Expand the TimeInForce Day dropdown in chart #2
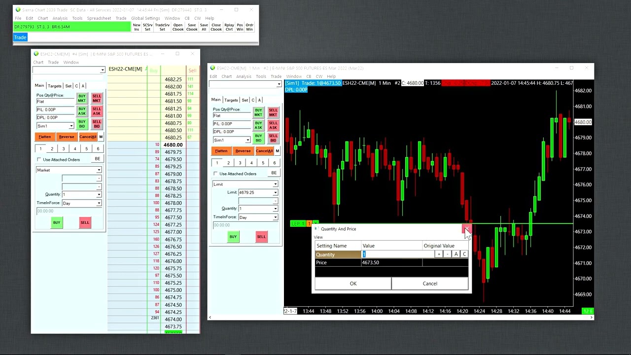Viewport: 631px width, 355px height. 275,217
